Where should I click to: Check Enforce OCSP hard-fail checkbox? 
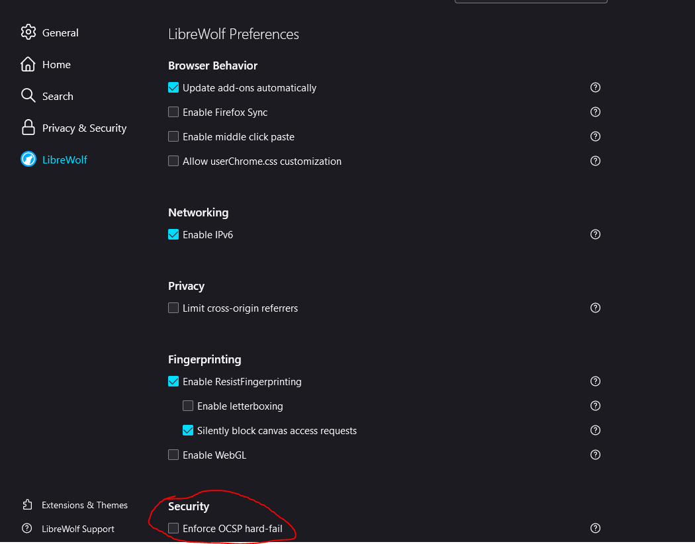coord(173,527)
